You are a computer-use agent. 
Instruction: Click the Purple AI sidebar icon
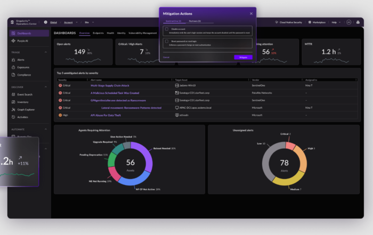coord(13,40)
